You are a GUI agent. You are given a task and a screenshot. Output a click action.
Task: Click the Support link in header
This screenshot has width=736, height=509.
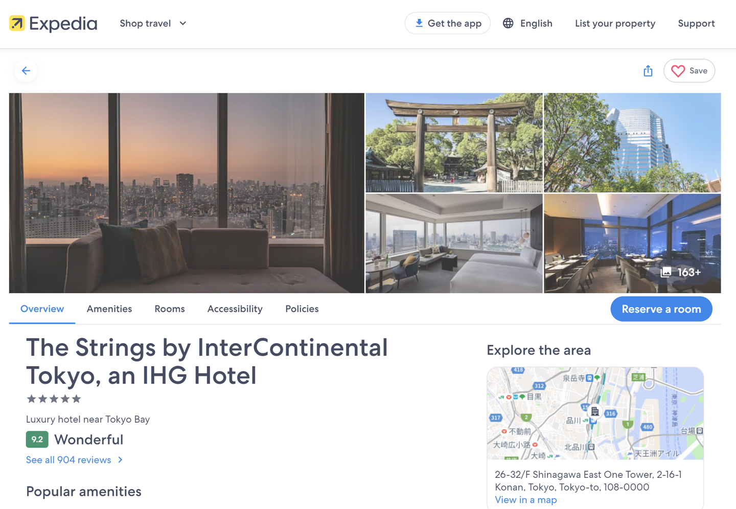pos(696,23)
